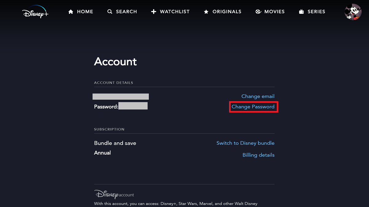This screenshot has width=369, height=207.
Task: Click the Change Password link
Action: coord(253,107)
